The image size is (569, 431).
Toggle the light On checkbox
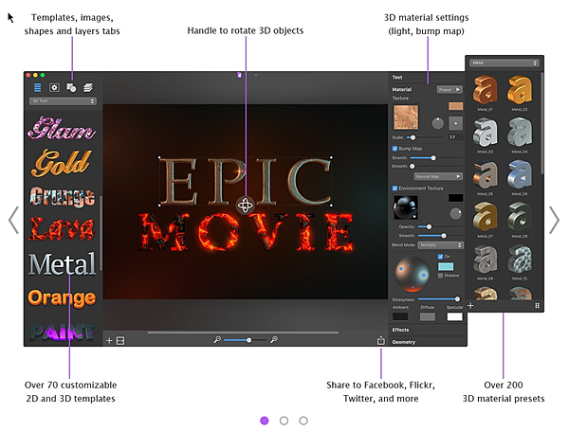[x=440, y=257]
